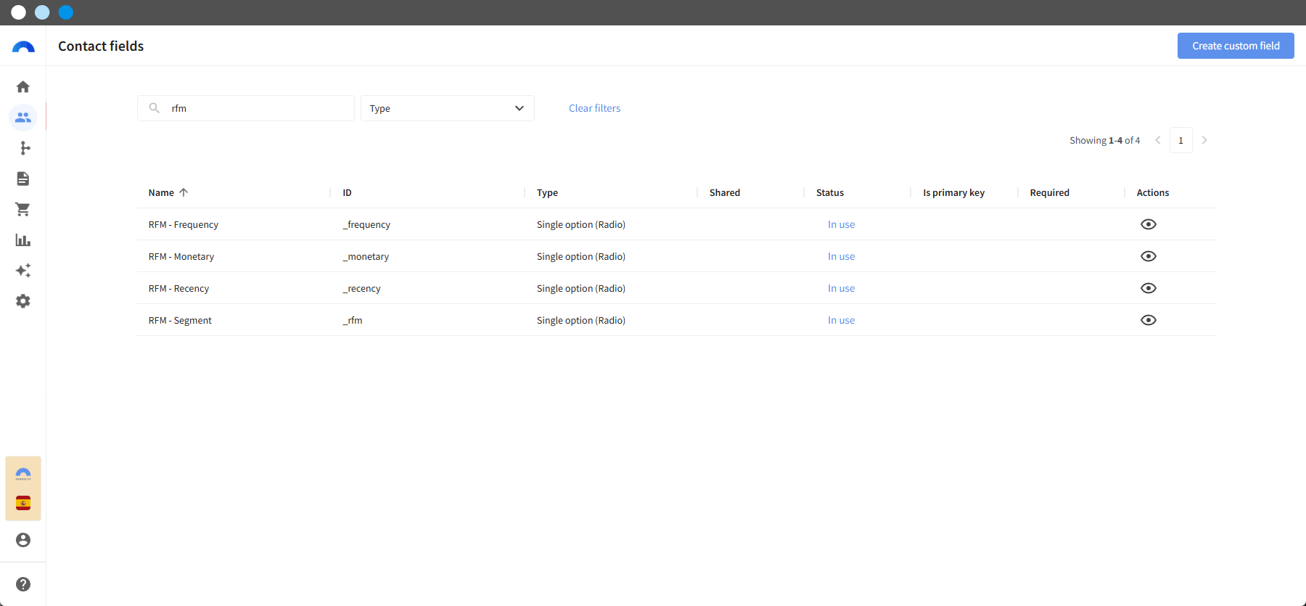Open the Help question mark icon
The height and width of the screenshot is (606, 1306).
click(23, 584)
